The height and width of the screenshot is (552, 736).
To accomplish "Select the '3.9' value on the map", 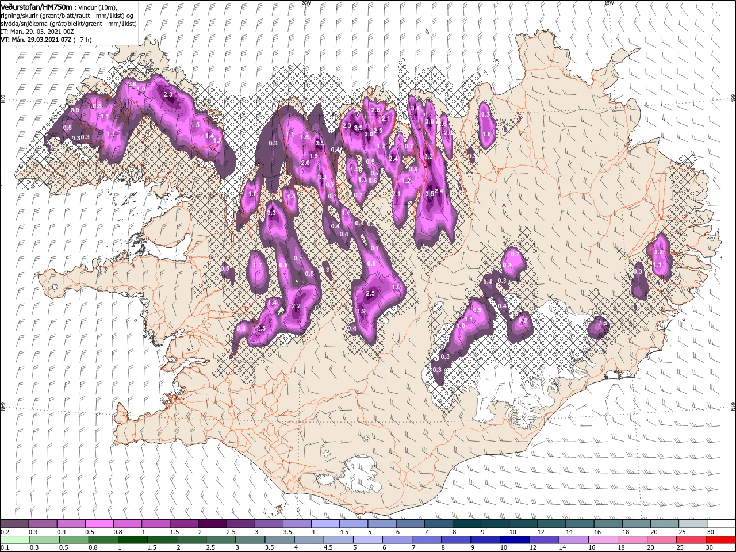I will [358, 128].
